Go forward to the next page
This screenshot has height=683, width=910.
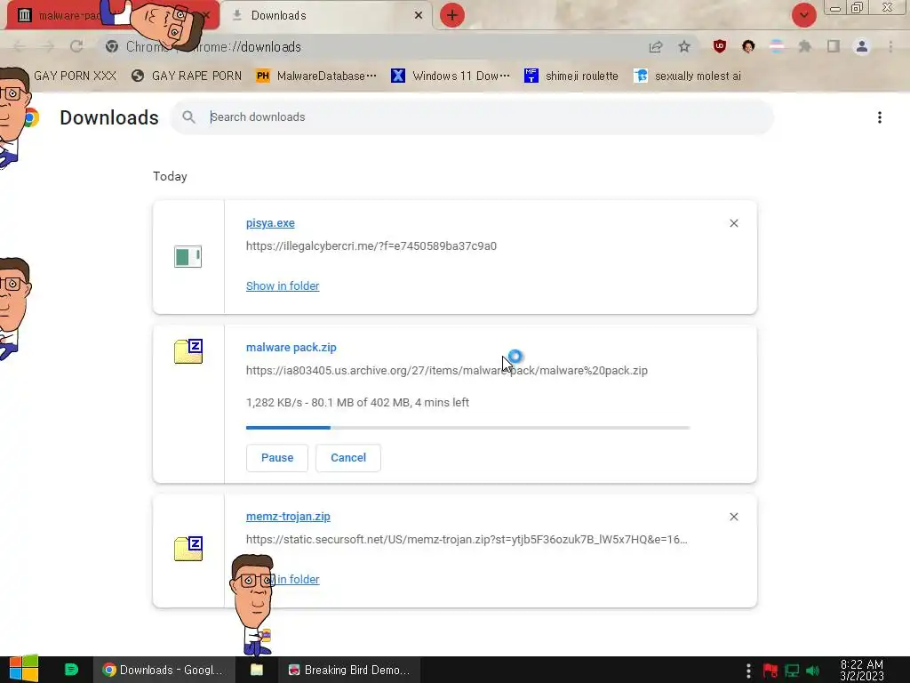48,46
